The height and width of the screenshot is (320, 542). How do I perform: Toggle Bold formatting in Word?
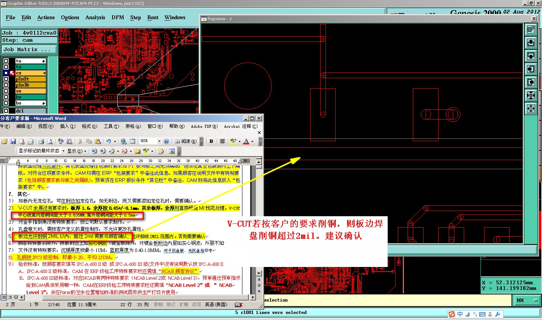pos(211,141)
